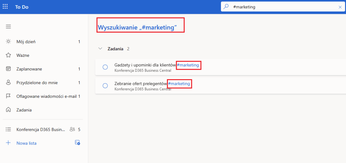
Task: Click the results count 2 beside Zadania
Action: click(x=128, y=49)
